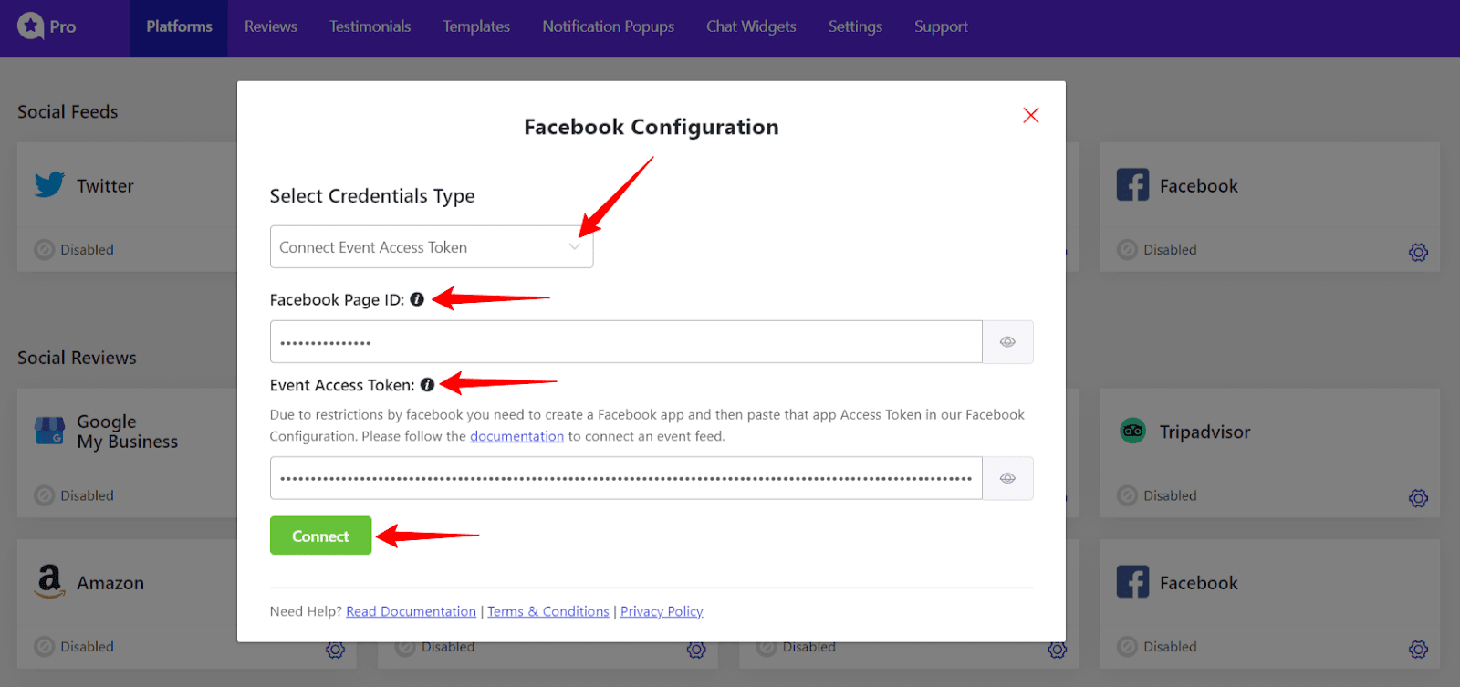Focus the Event Access Token input field
The height and width of the screenshot is (687, 1460).
point(626,478)
